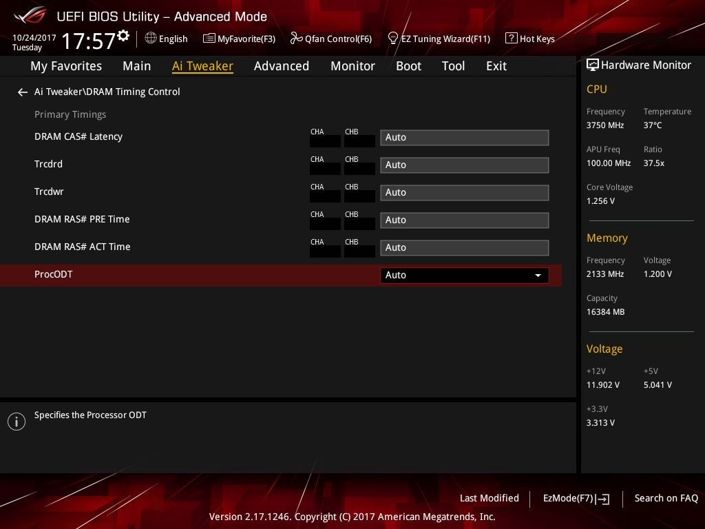705x529 pixels.
Task: Click the CPU frequency 3750 MHz value
Action: [604, 125]
